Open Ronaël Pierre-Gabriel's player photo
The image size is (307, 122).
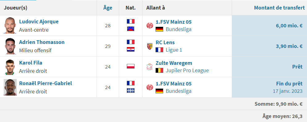10,87
